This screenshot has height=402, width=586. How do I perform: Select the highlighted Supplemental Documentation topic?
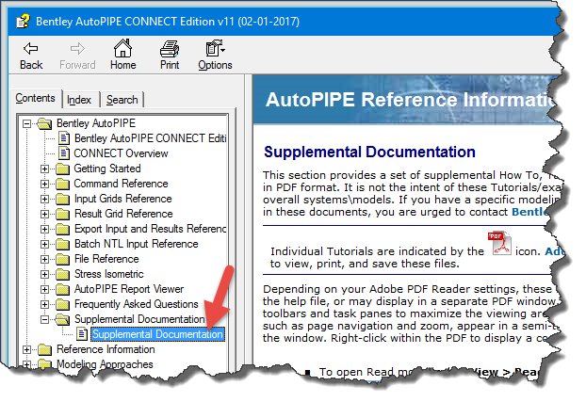157,334
